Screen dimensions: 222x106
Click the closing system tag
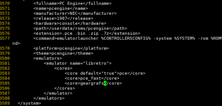tap(29, 103)
